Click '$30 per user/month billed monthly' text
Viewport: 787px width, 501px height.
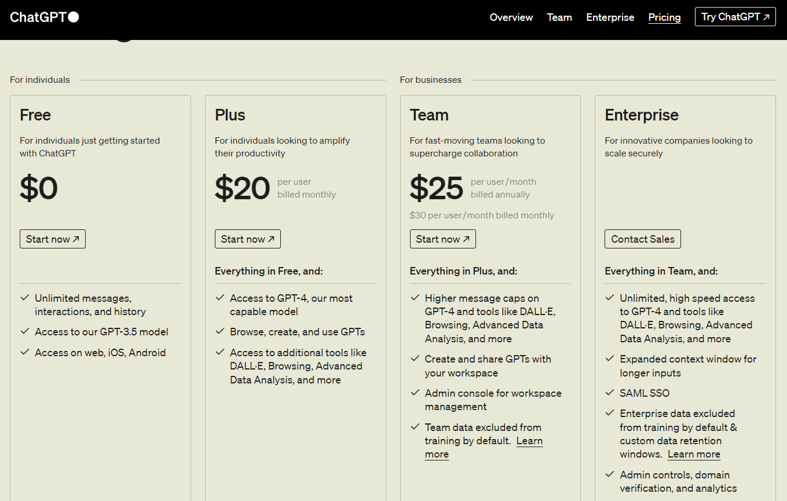coord(482,215)
